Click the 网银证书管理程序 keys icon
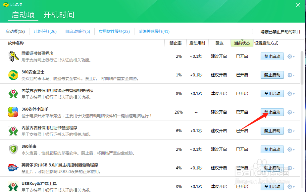Viewport: 306px width, 192px height. [13, 56]
